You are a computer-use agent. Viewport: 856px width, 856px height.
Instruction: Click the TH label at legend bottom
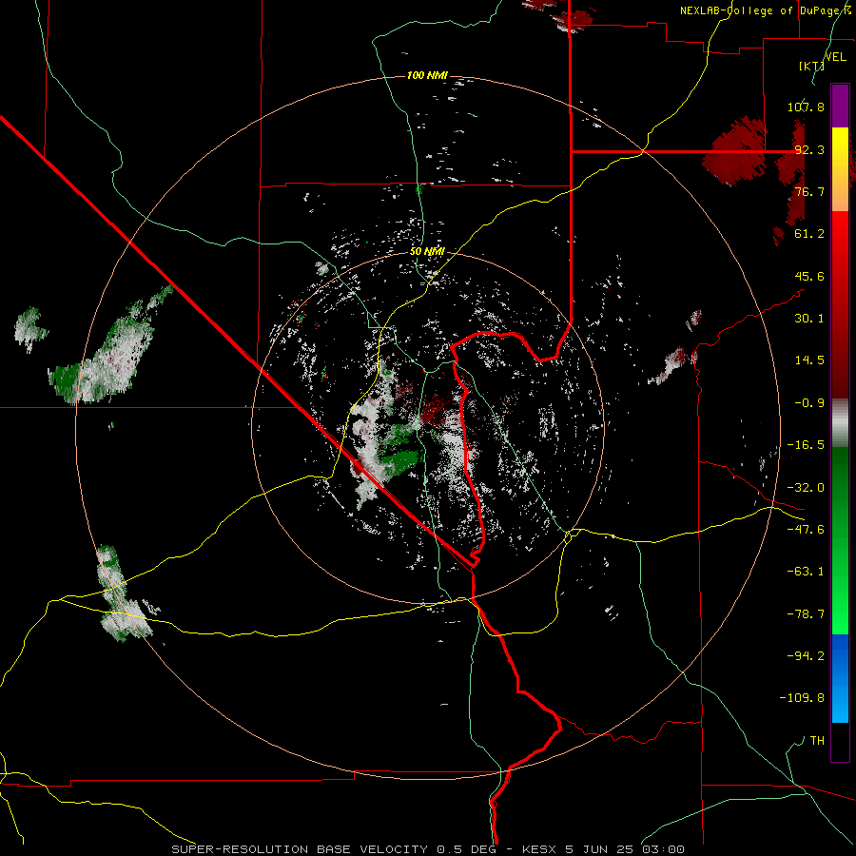[x=817, y=741]
